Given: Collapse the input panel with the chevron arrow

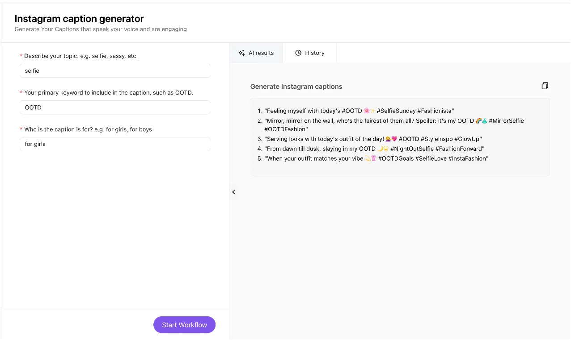Looking at the screenshot, I should (x=233, y=192).
